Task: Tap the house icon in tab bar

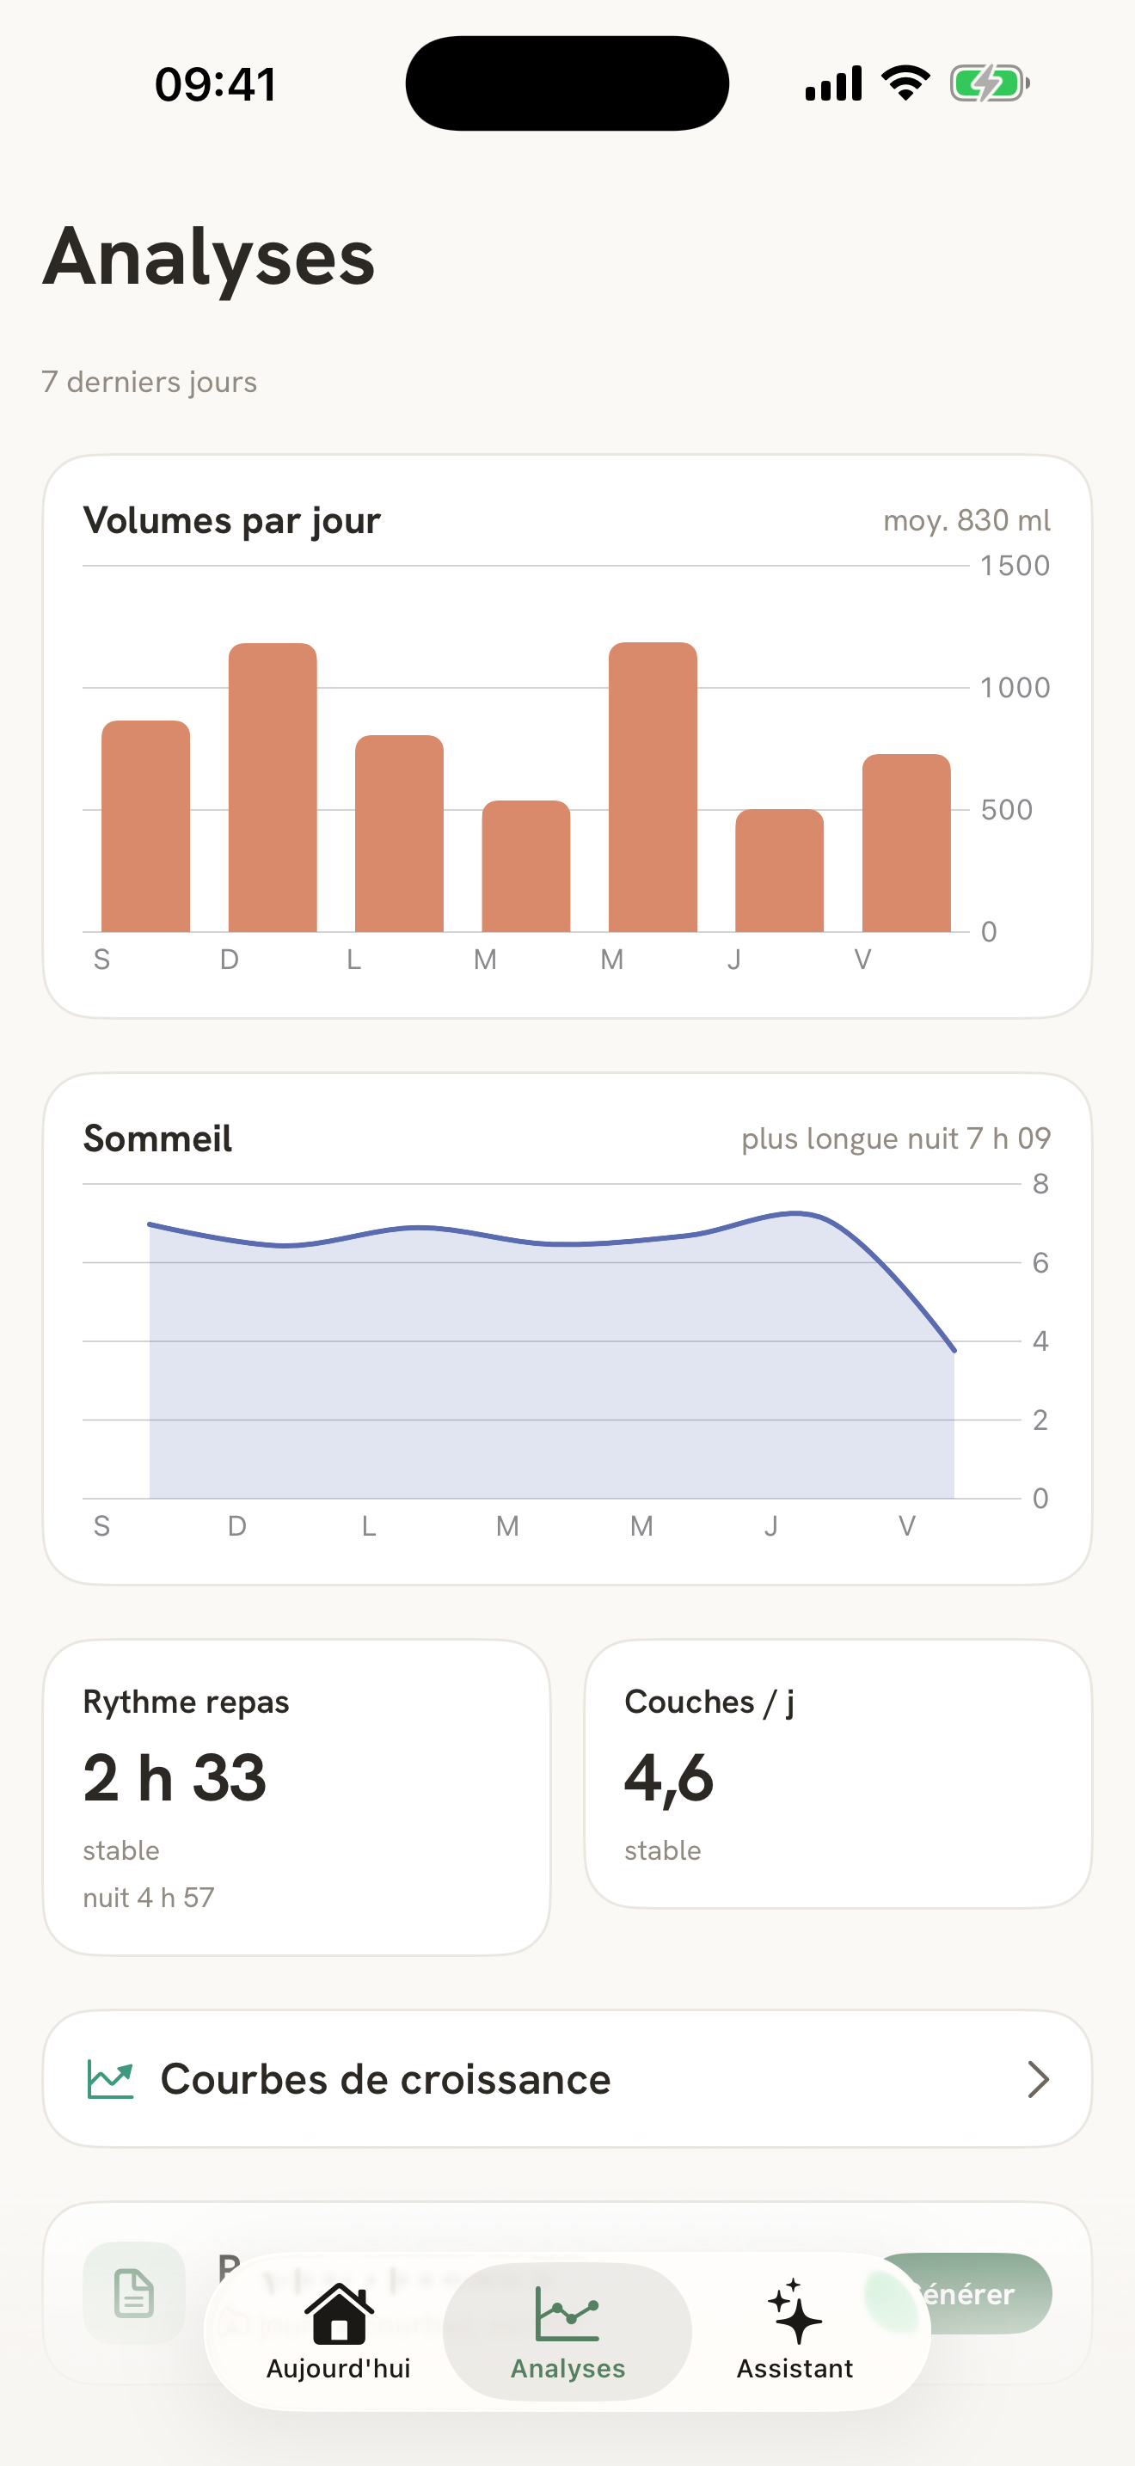Action: (339, 2313)
